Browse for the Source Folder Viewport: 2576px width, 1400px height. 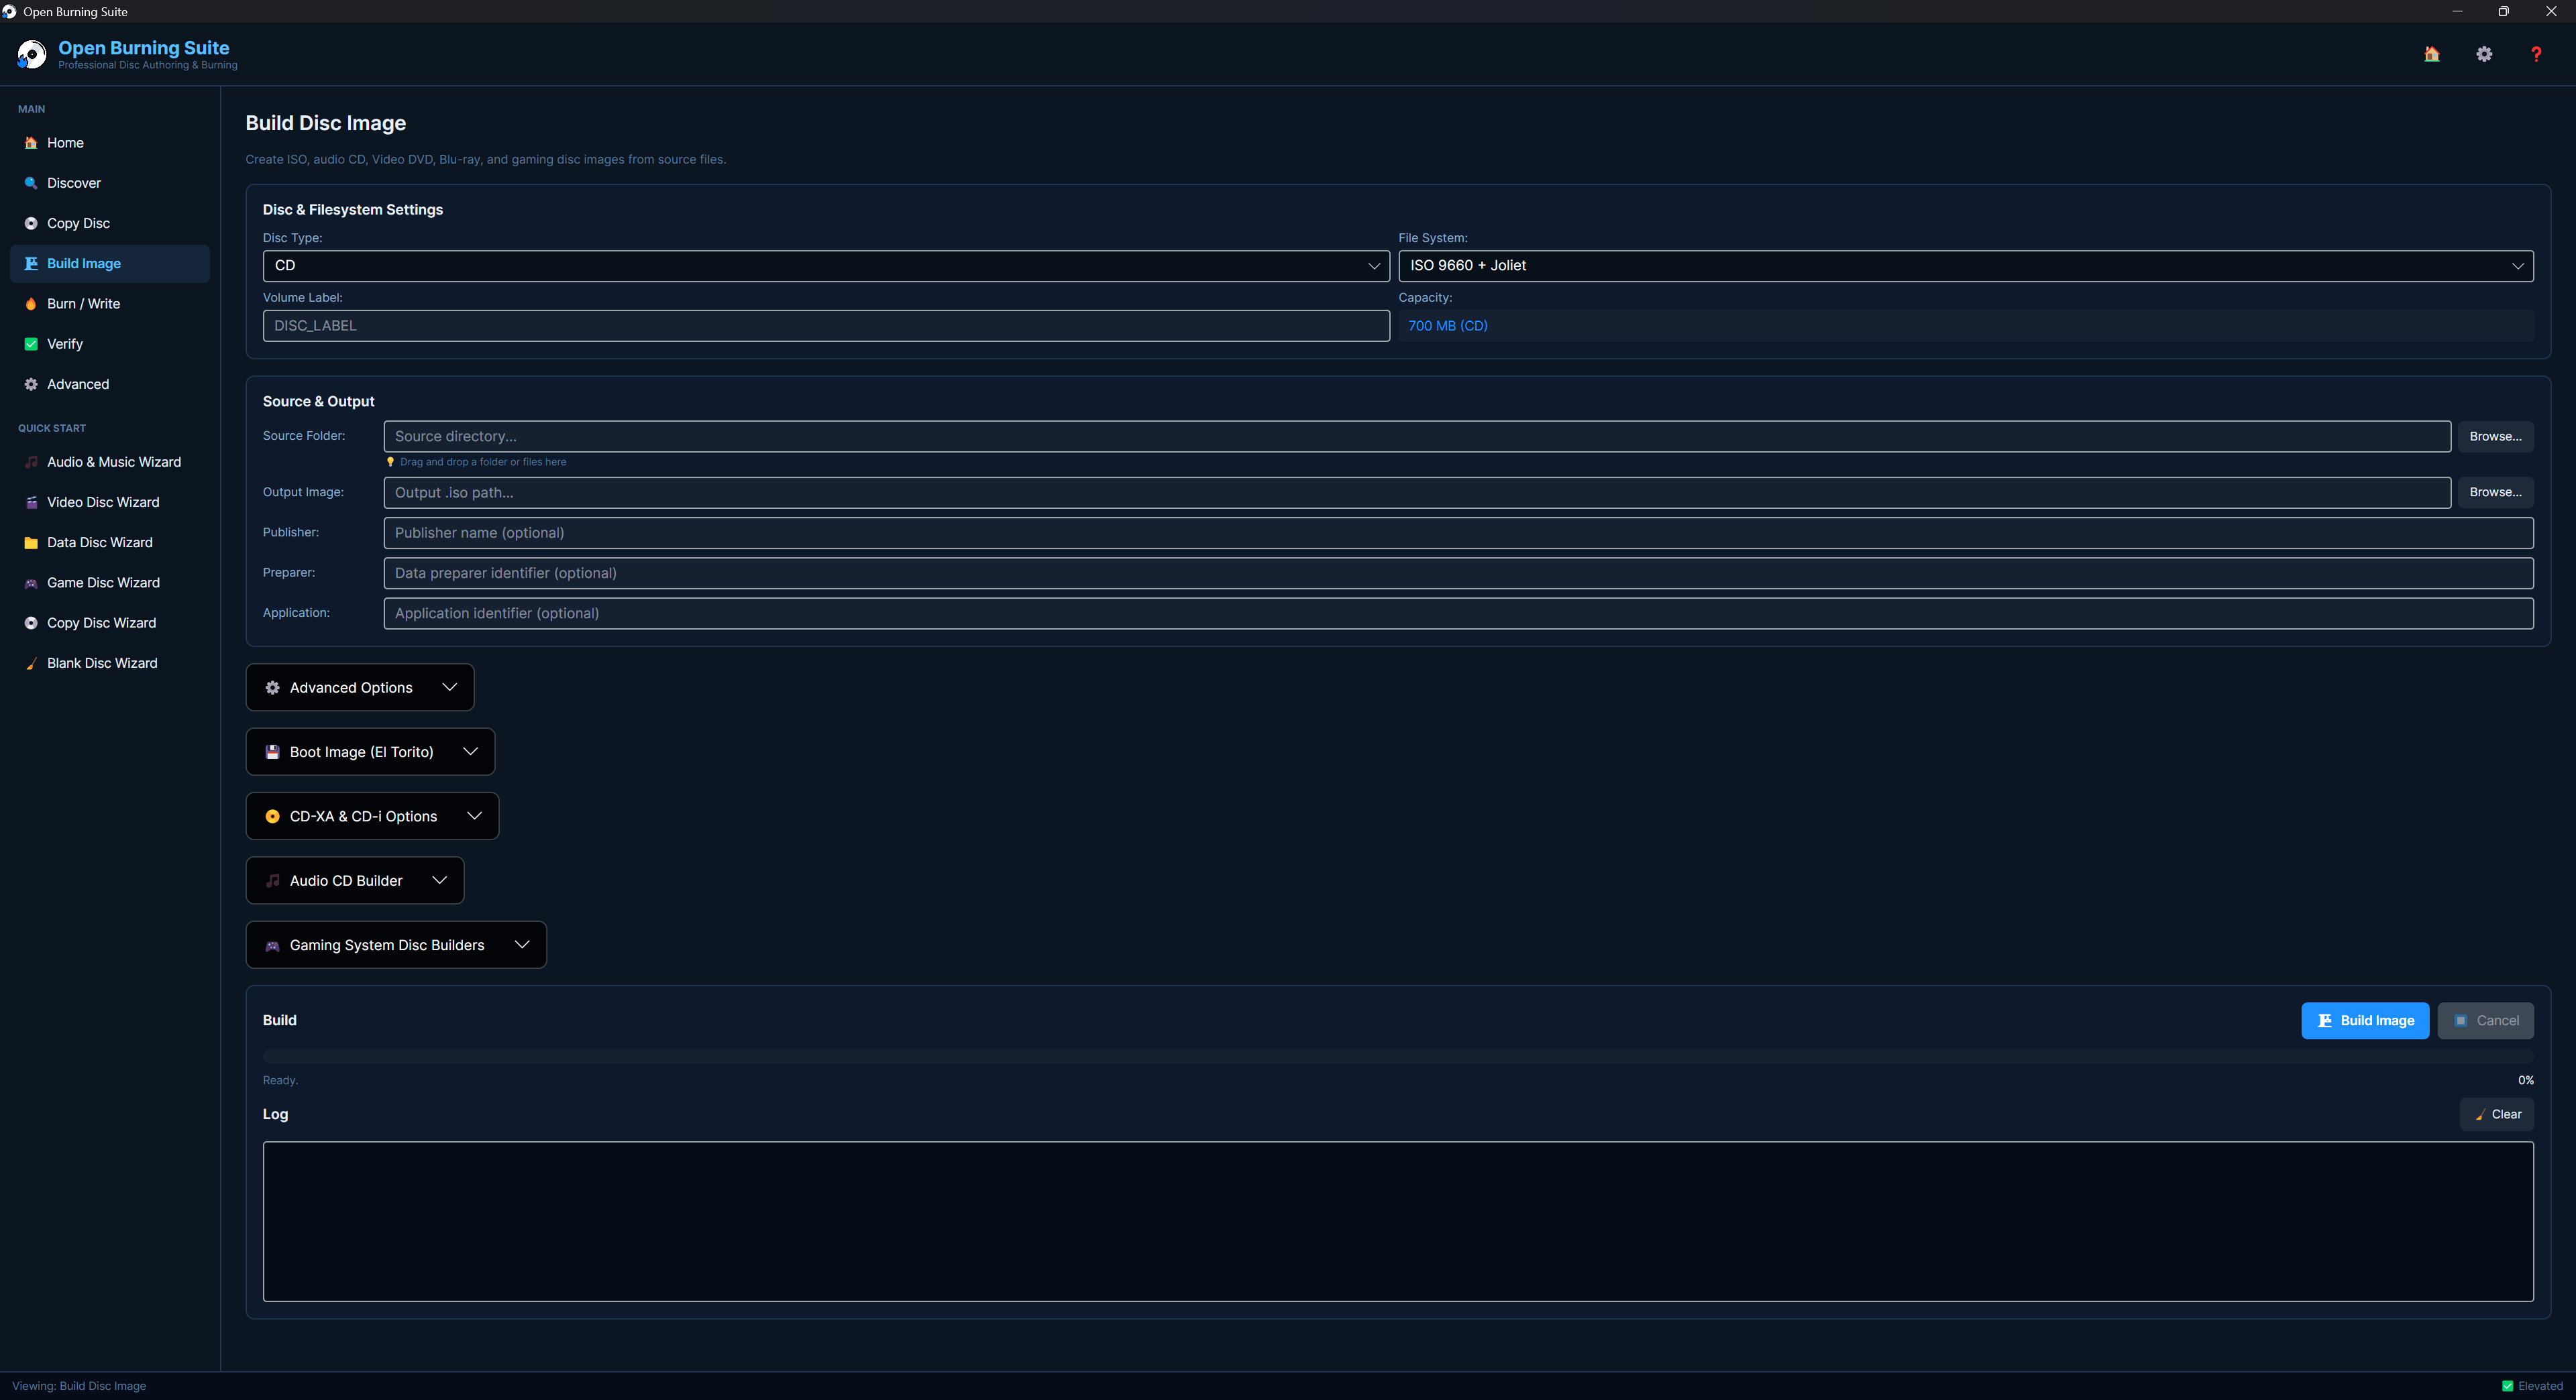click(2495, 436)
